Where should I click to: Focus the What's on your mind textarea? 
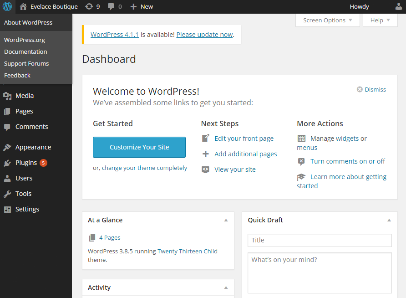point(320,273)
